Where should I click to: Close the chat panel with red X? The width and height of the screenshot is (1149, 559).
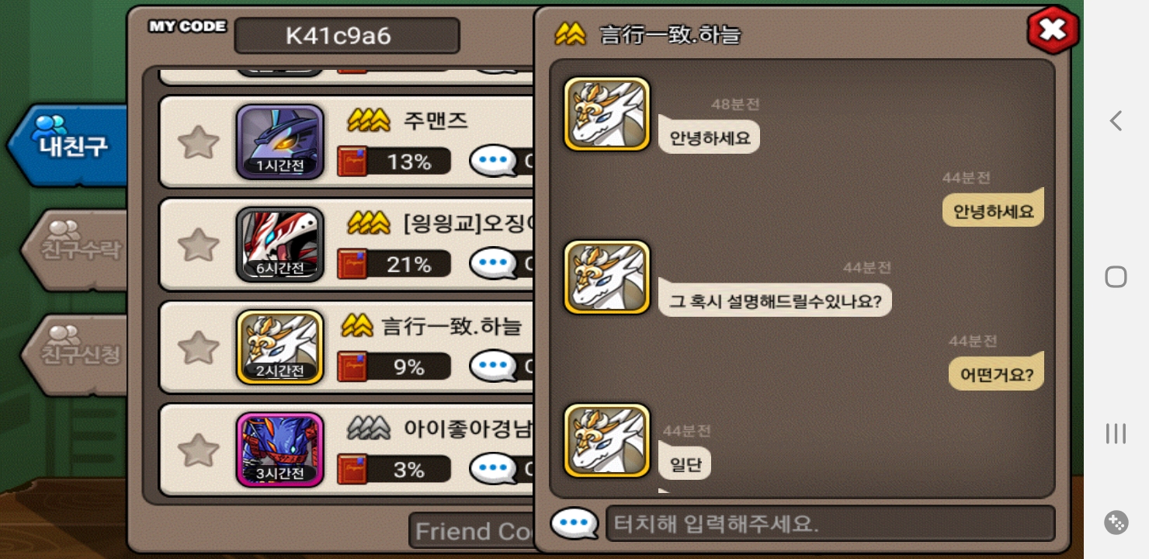1053,30
